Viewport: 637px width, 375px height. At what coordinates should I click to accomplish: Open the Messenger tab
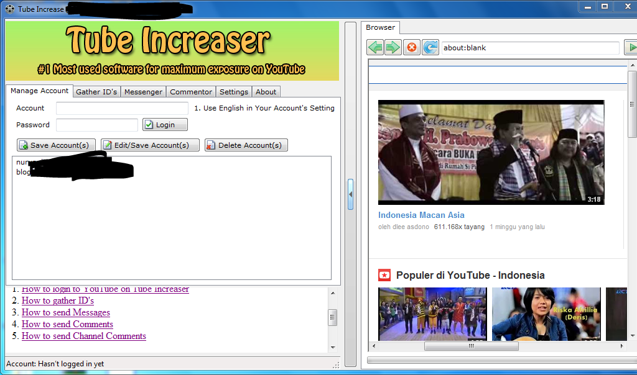pyautogui.click(x=144, y=92)
